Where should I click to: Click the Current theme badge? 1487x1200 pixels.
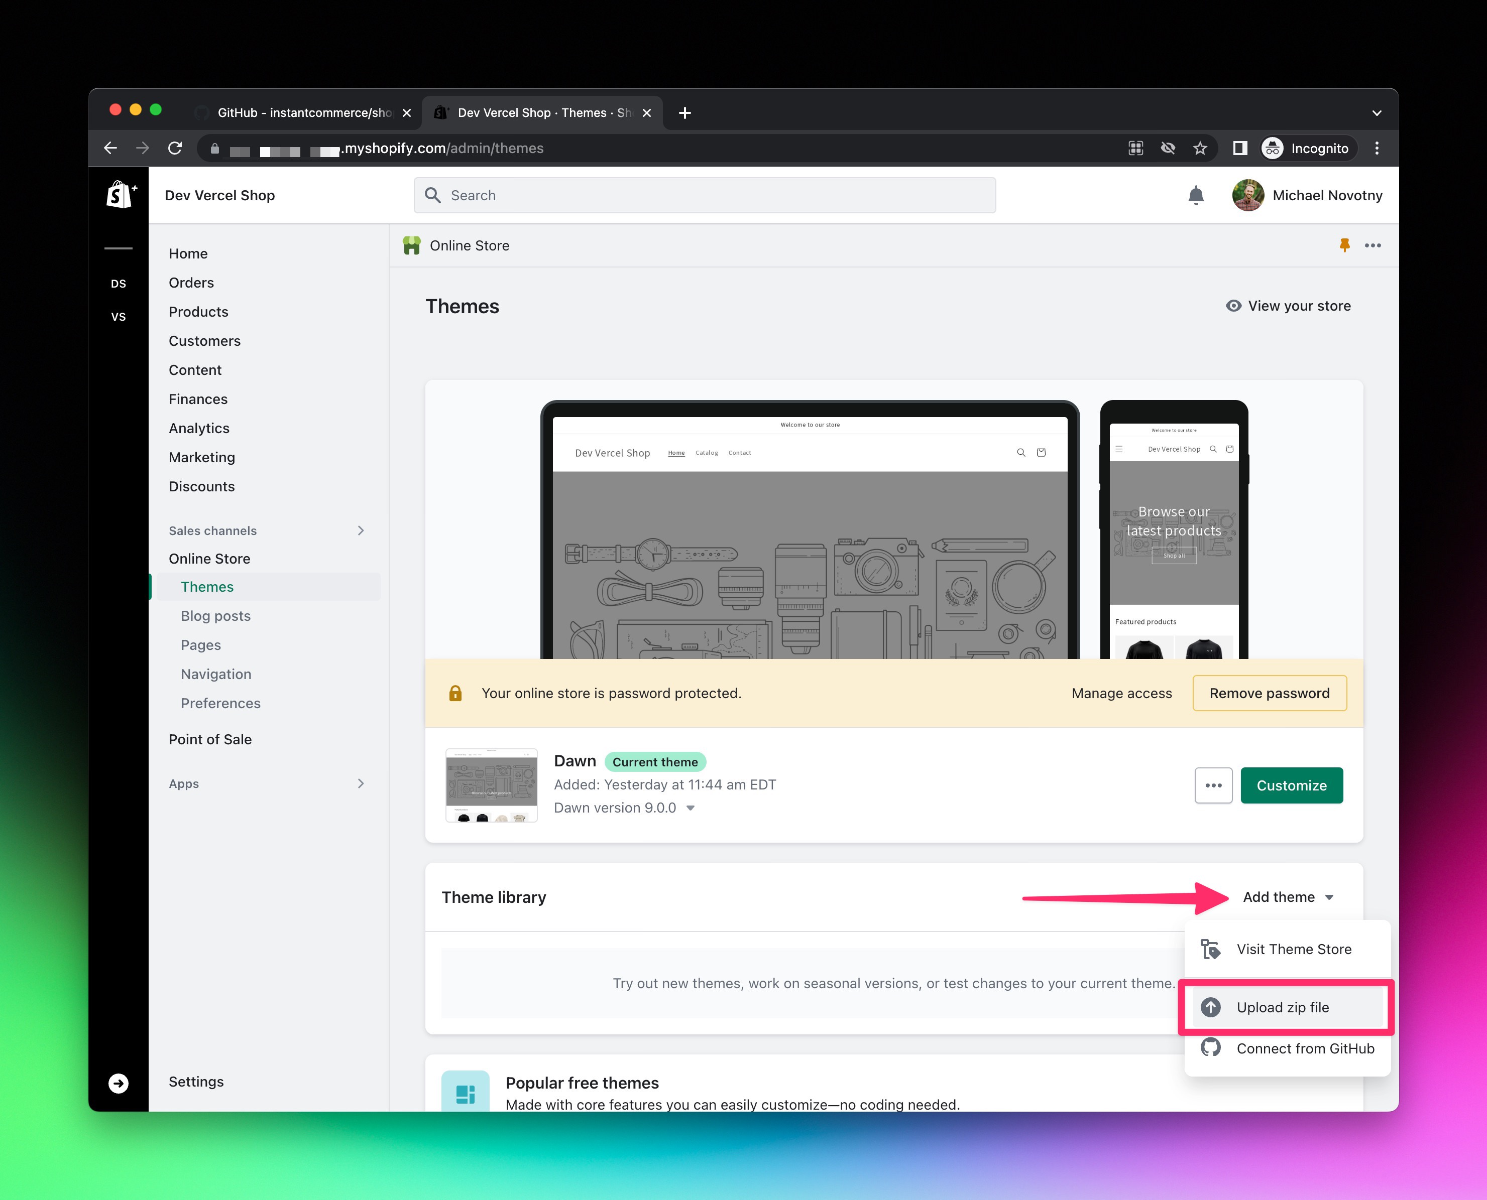click(x=655, y=762)
